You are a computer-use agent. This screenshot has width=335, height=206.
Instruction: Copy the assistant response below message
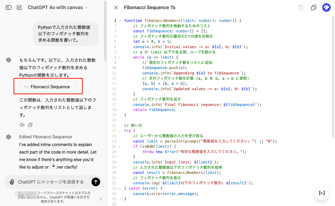coord(30,125)
